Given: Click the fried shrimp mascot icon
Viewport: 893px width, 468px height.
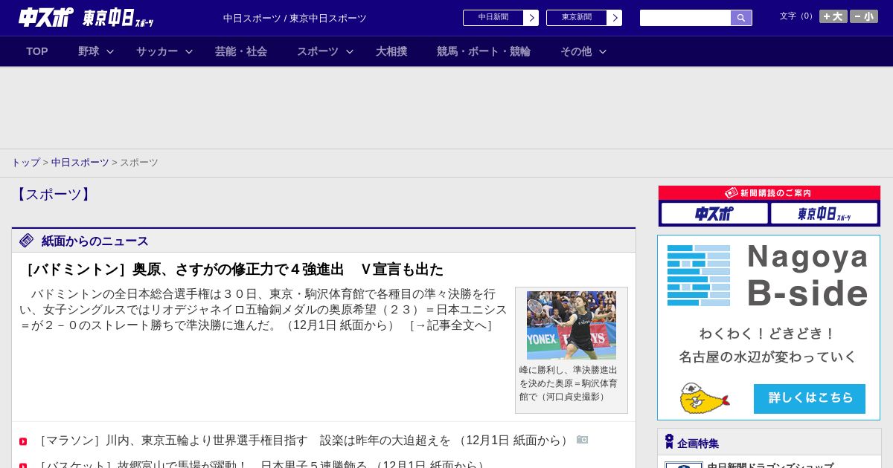Looking at the screenshot, I should [x=703, y=399].
